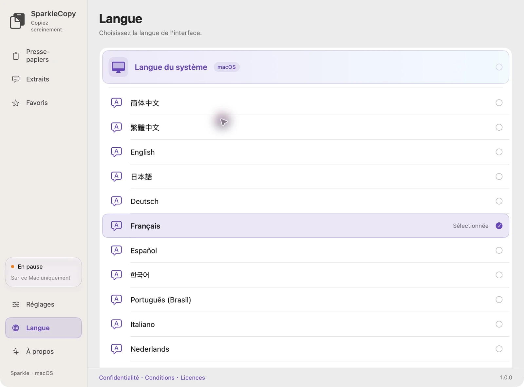The image size is (524, 387).
Task: Open the Confidentialité link
Action: [x=119, y=378]
